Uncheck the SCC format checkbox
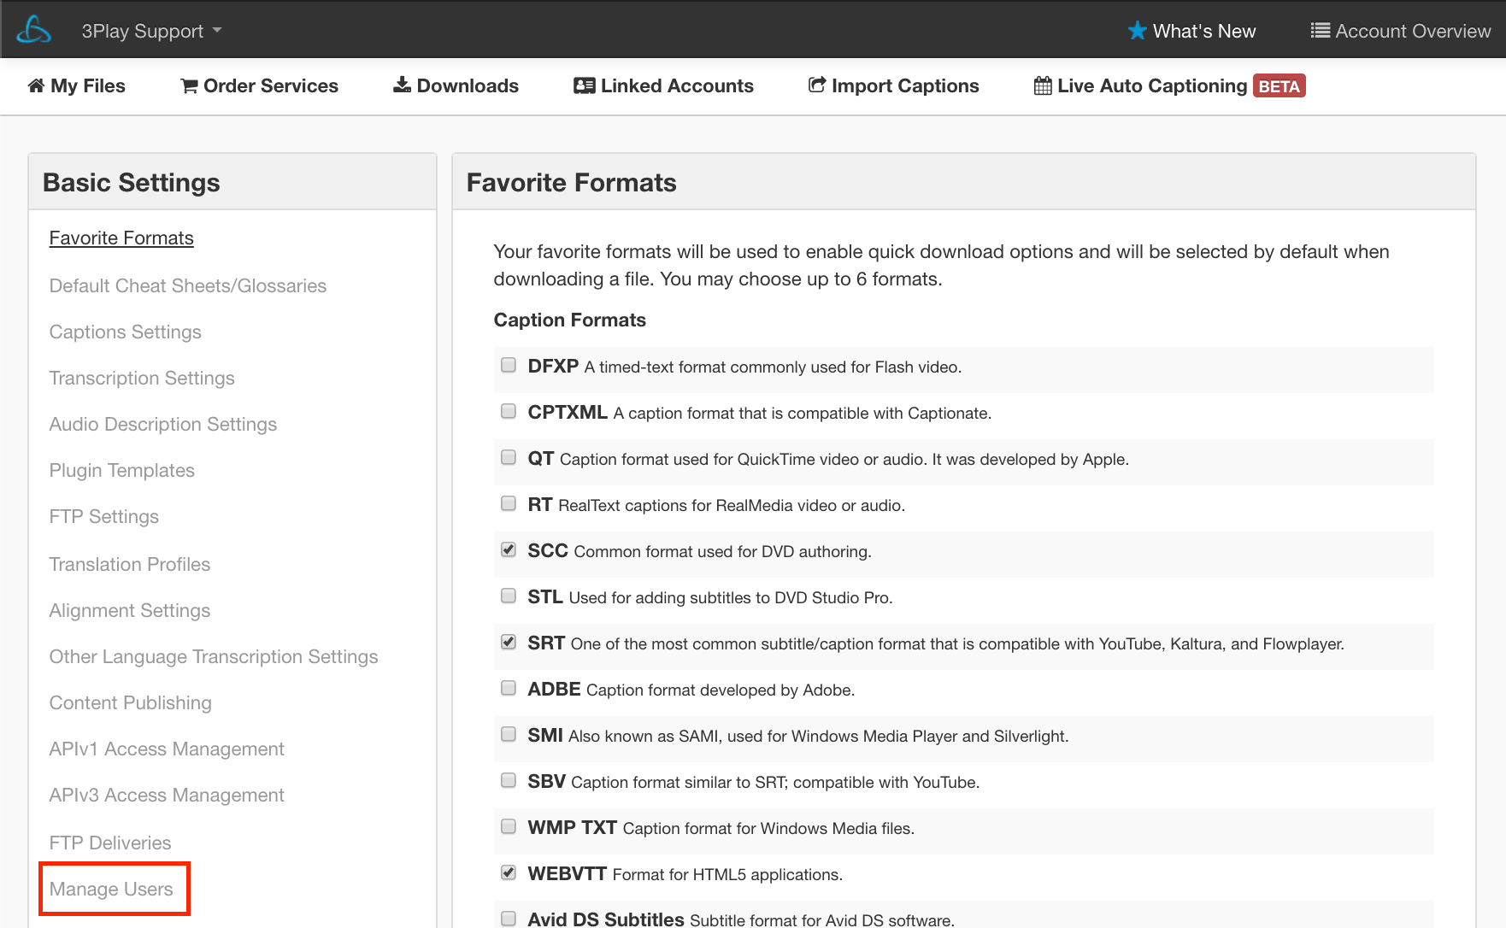The image size is (1506, 928). coord(509,550)
